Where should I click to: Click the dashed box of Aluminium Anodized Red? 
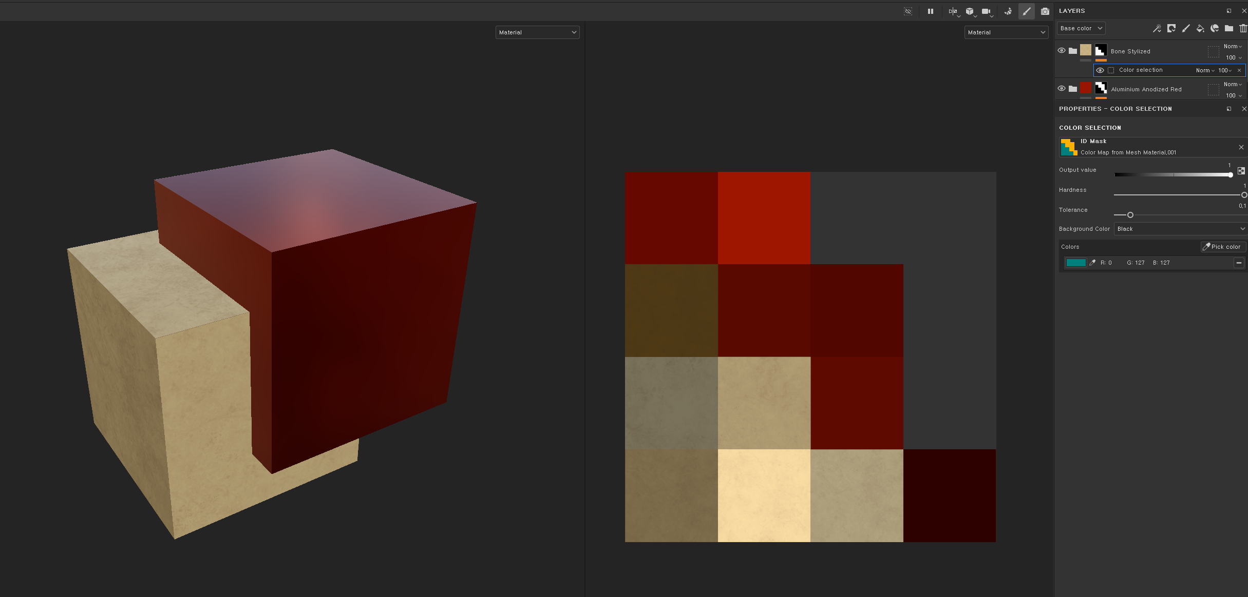1214,89
